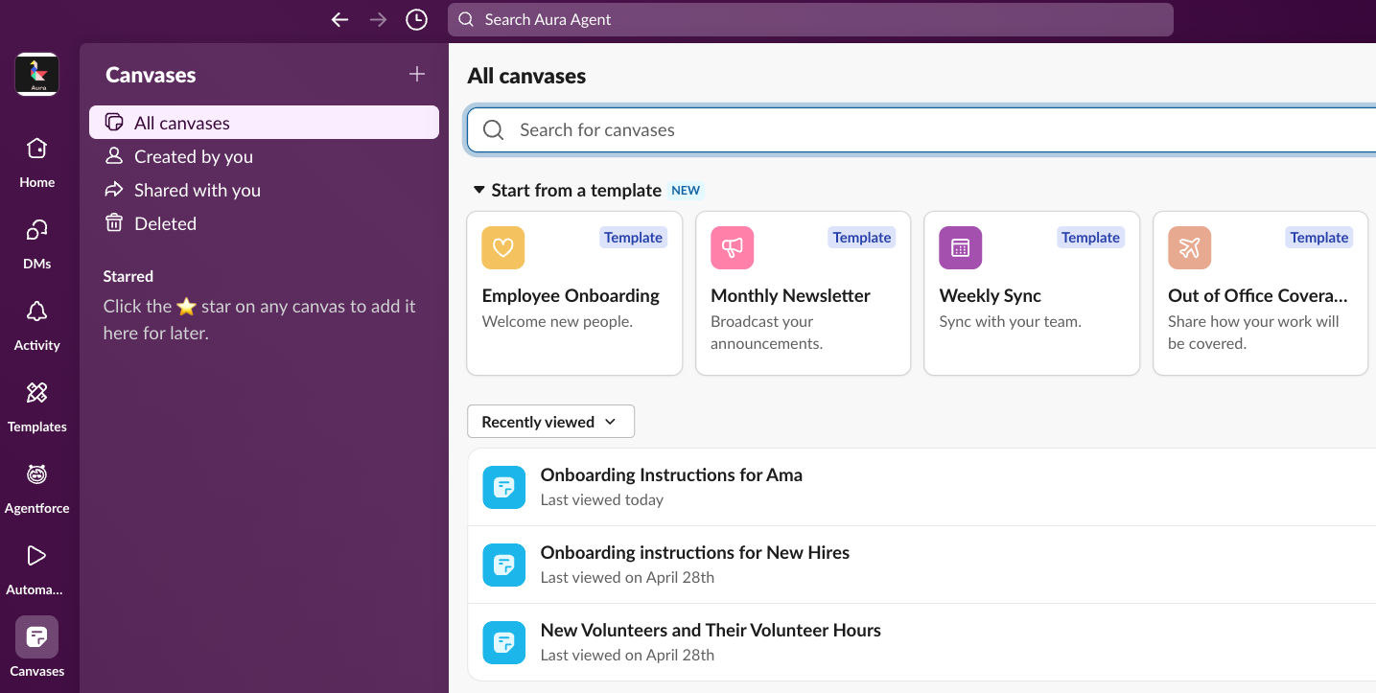
Task: Click the canvas icon beside New Volunteers and Their Volunteer Hours
Action: coord(503,642)
